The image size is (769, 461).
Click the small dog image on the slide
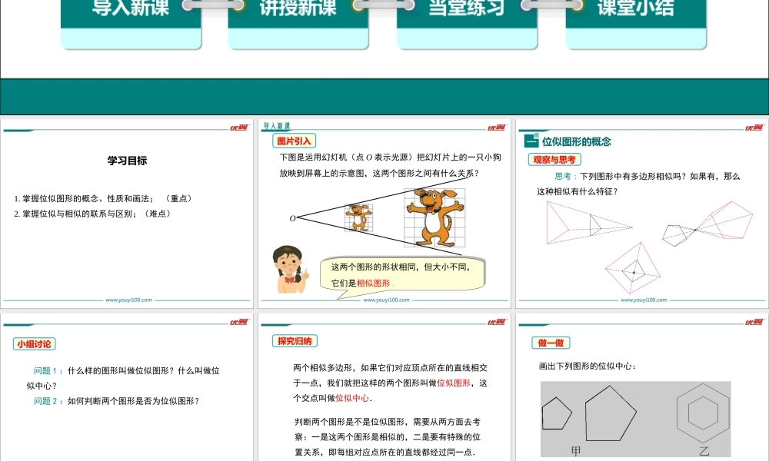(357, 217)
